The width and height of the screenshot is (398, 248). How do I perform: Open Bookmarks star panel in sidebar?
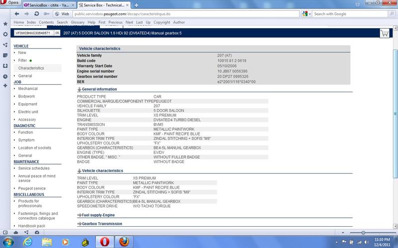pos(5,24)
